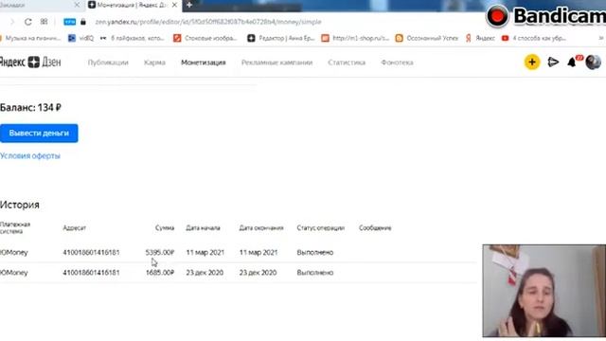
Task: Click the VPN badge in address bar
Action: [70, 22]
